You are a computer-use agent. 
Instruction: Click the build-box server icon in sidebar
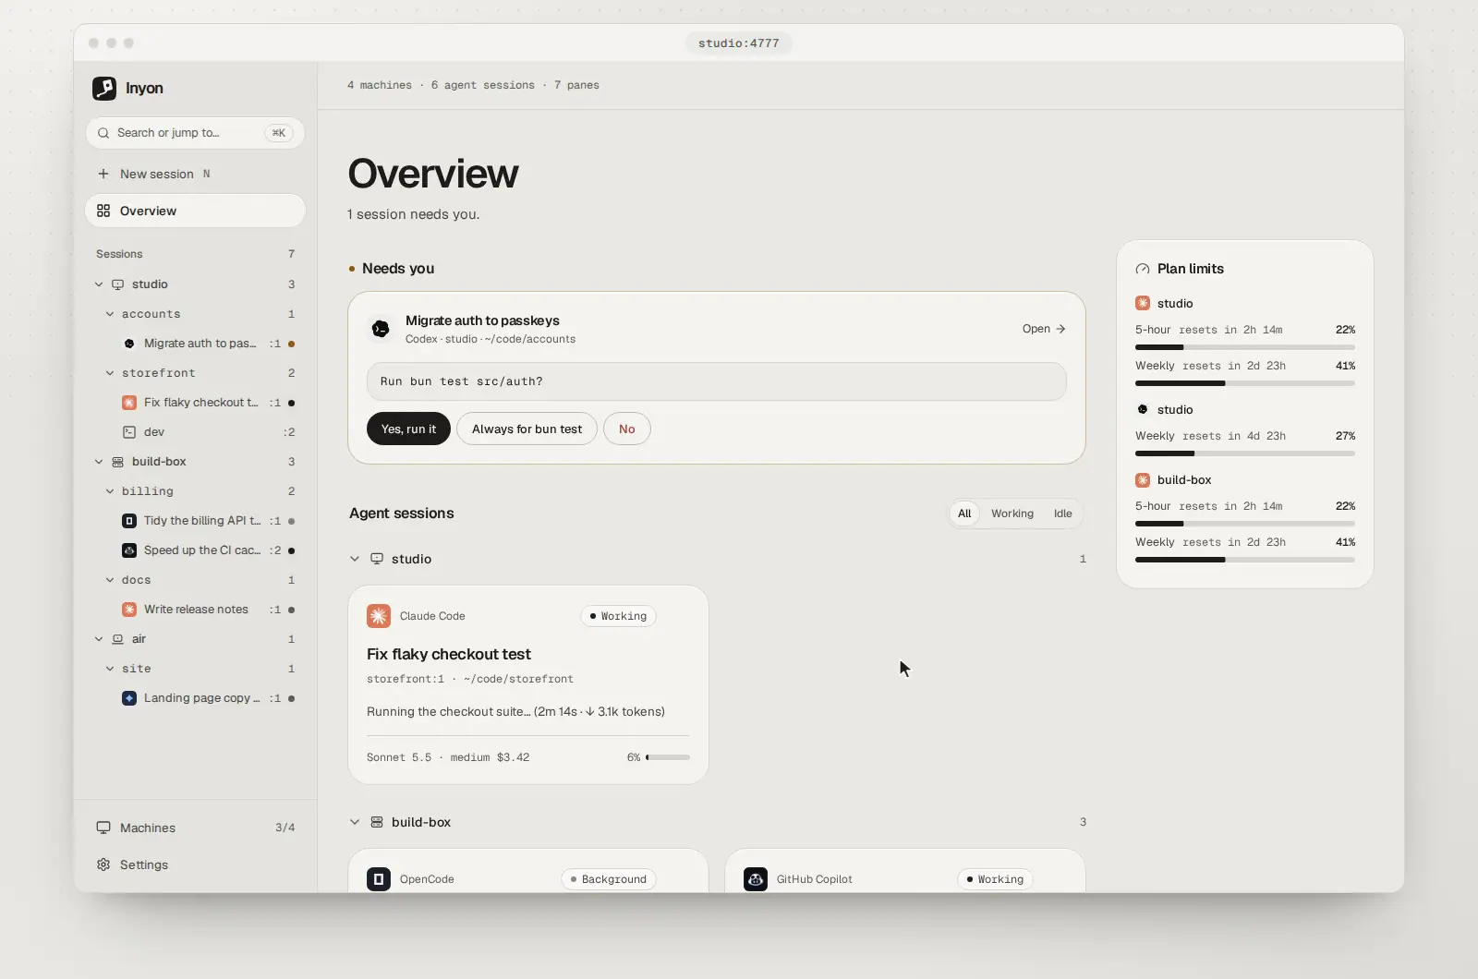click(117, 462)
